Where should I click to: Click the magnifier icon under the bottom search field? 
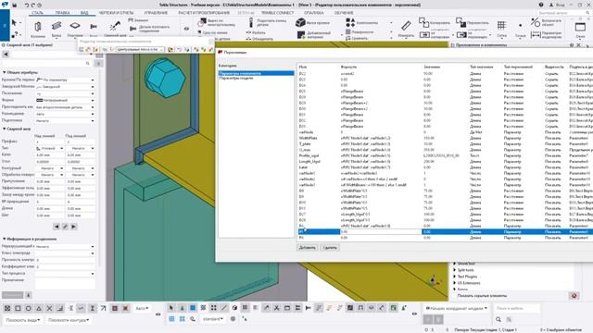click(498, 319)
